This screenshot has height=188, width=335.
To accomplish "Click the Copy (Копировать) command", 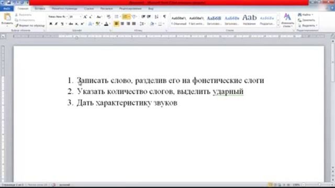I will [25, 20].
